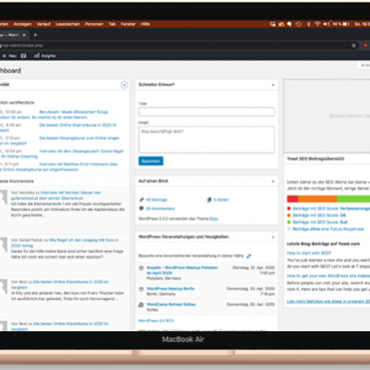
Task: Open a new browser tab with plus button
Action: [35, 35]
